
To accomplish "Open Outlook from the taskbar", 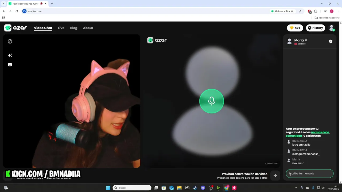I will click(172, 188).
